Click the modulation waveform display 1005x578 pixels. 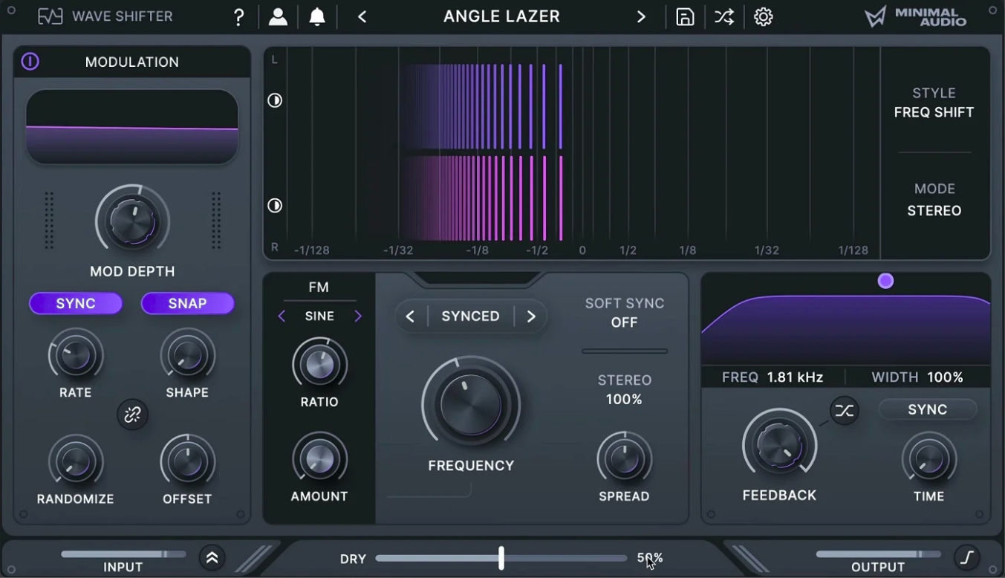click(132, 127)
